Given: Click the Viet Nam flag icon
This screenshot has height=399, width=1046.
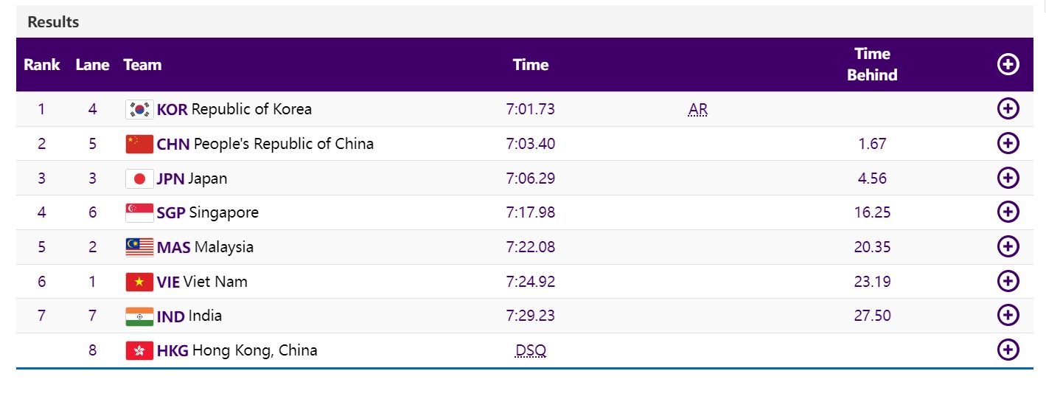Looking at the screenshot, I should click(x=139, y=282).
